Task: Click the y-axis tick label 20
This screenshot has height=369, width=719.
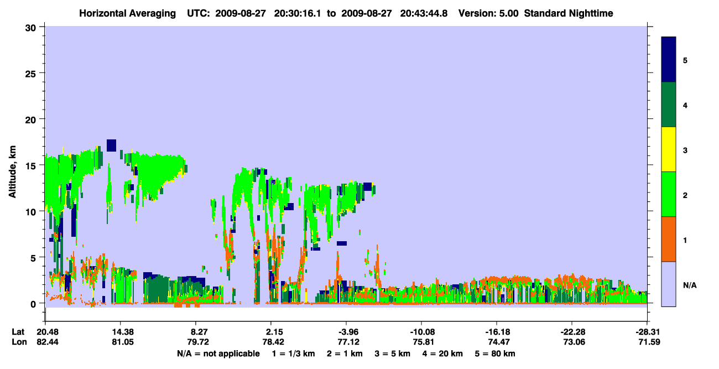Action: [x=31, y=119]
